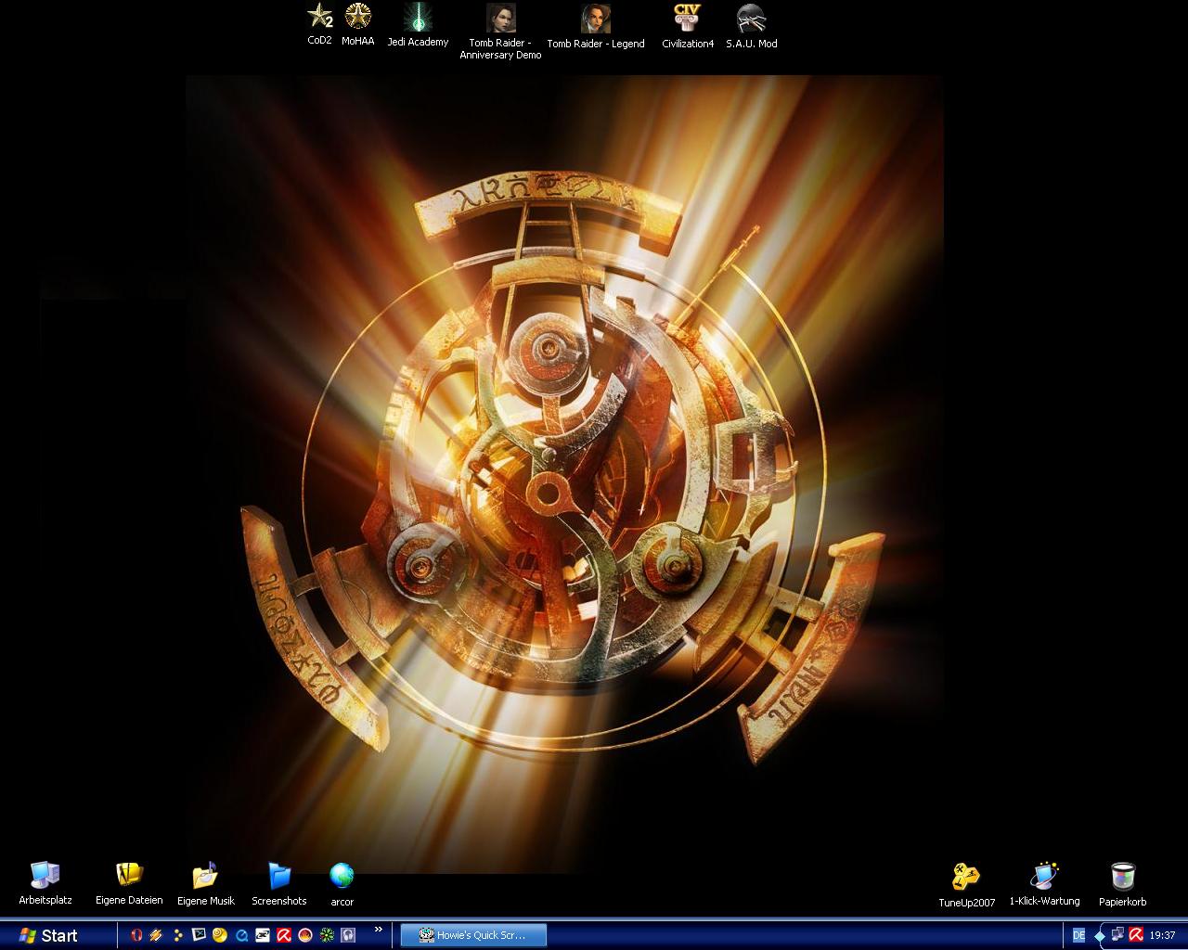Open the DE language bar selector
Screen dimensions: 1188x950
tap(1078, 935)
